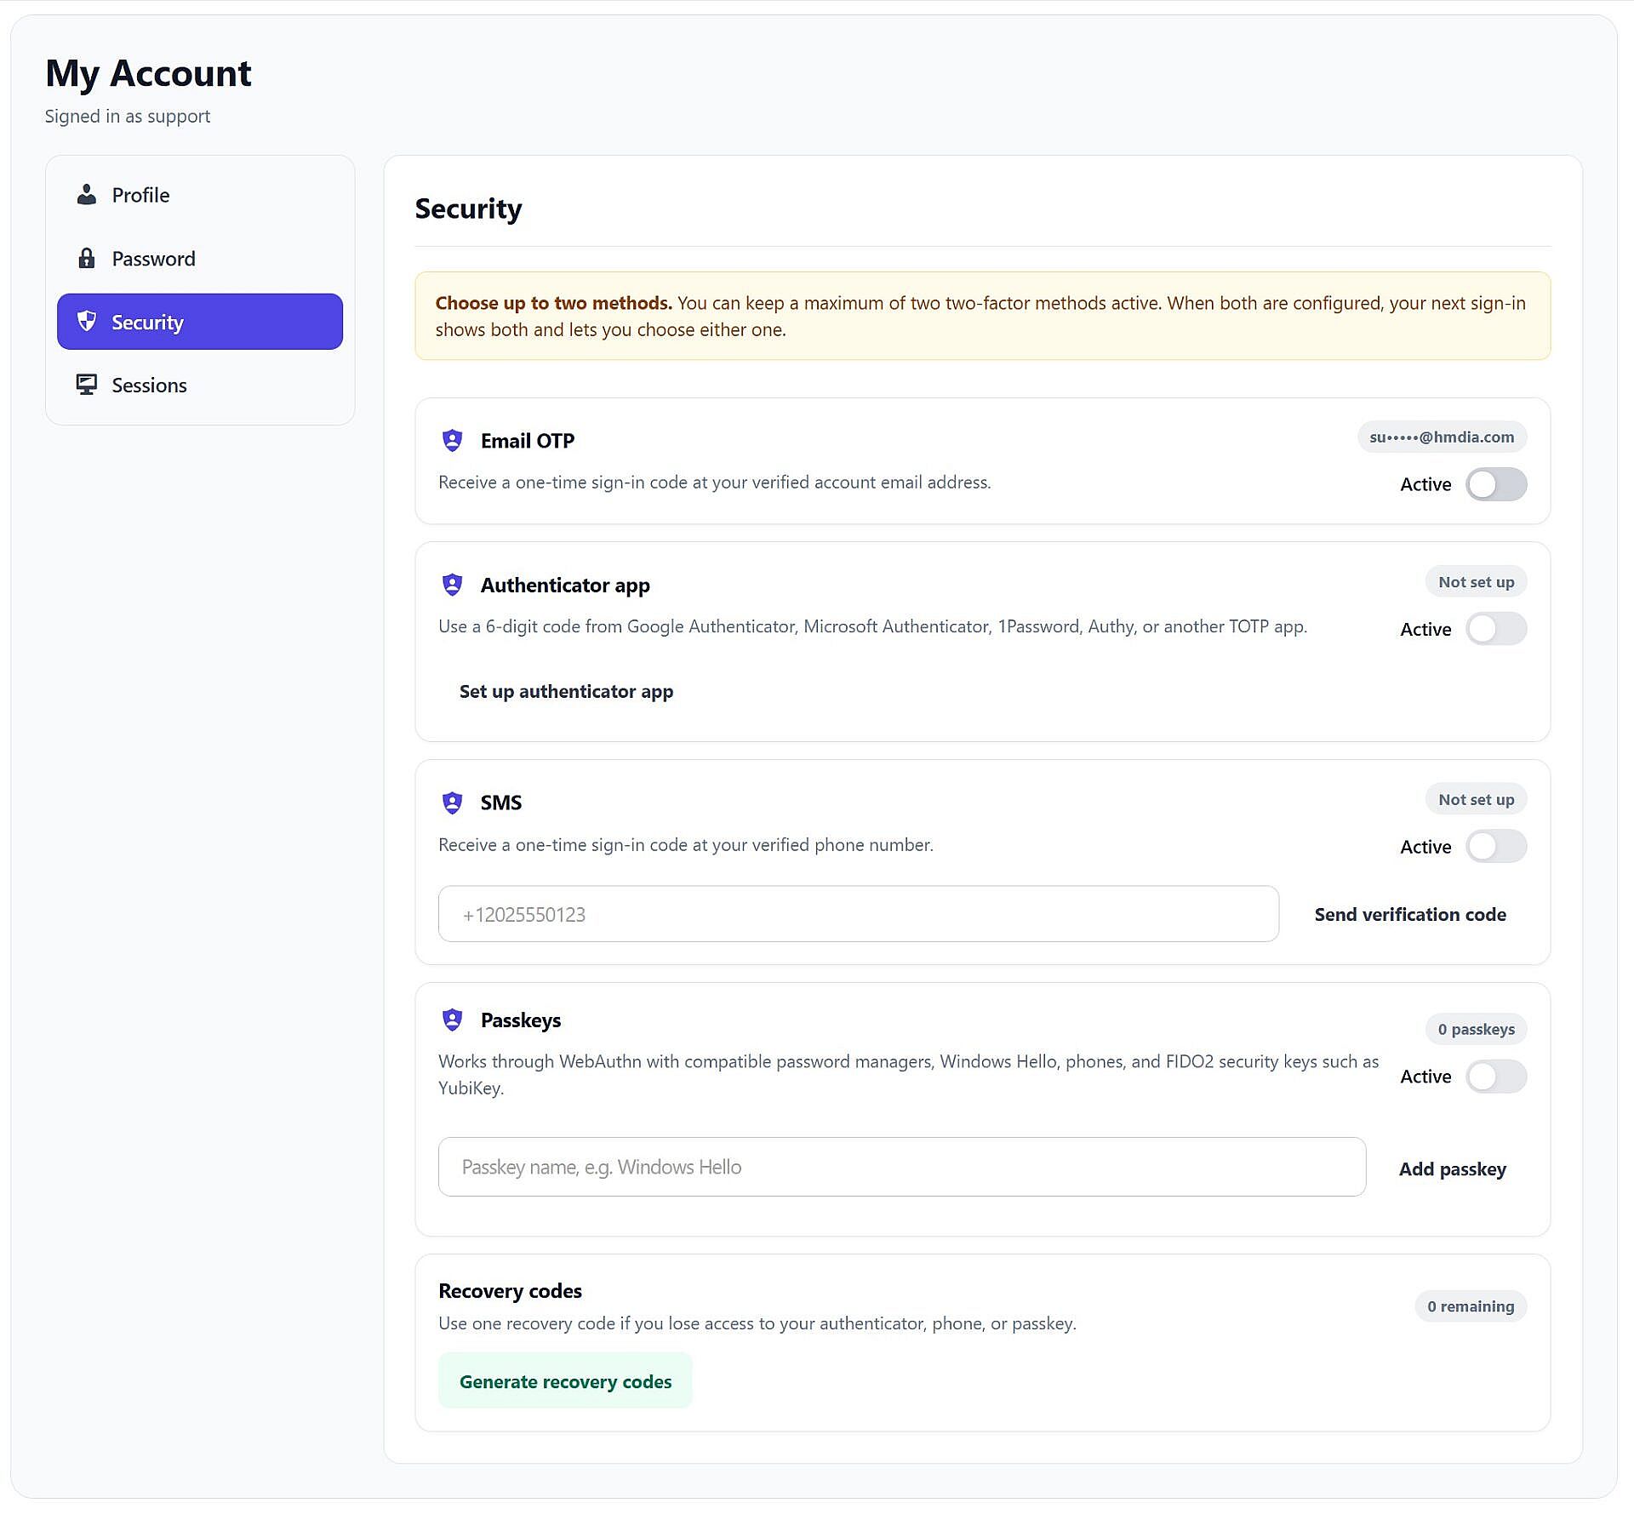The width and height of the screenshot is (1634, 1514).
Task: Click the Password lock icon in sidebar
Action: coord(87,259)
